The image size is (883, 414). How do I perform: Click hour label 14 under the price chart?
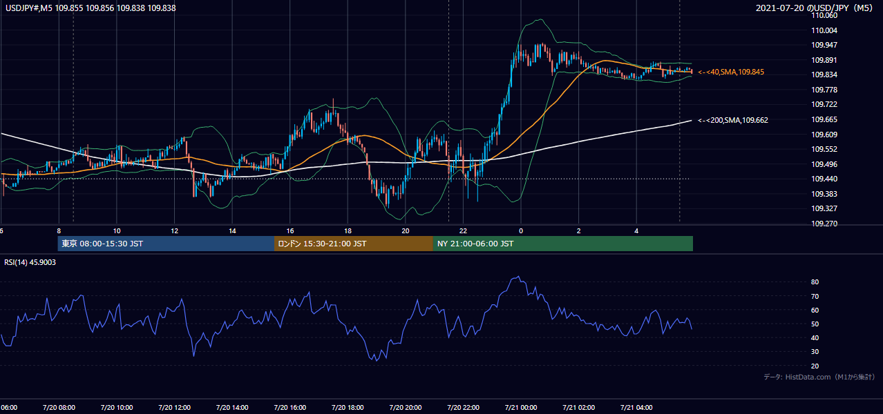(x=232, y=230)
